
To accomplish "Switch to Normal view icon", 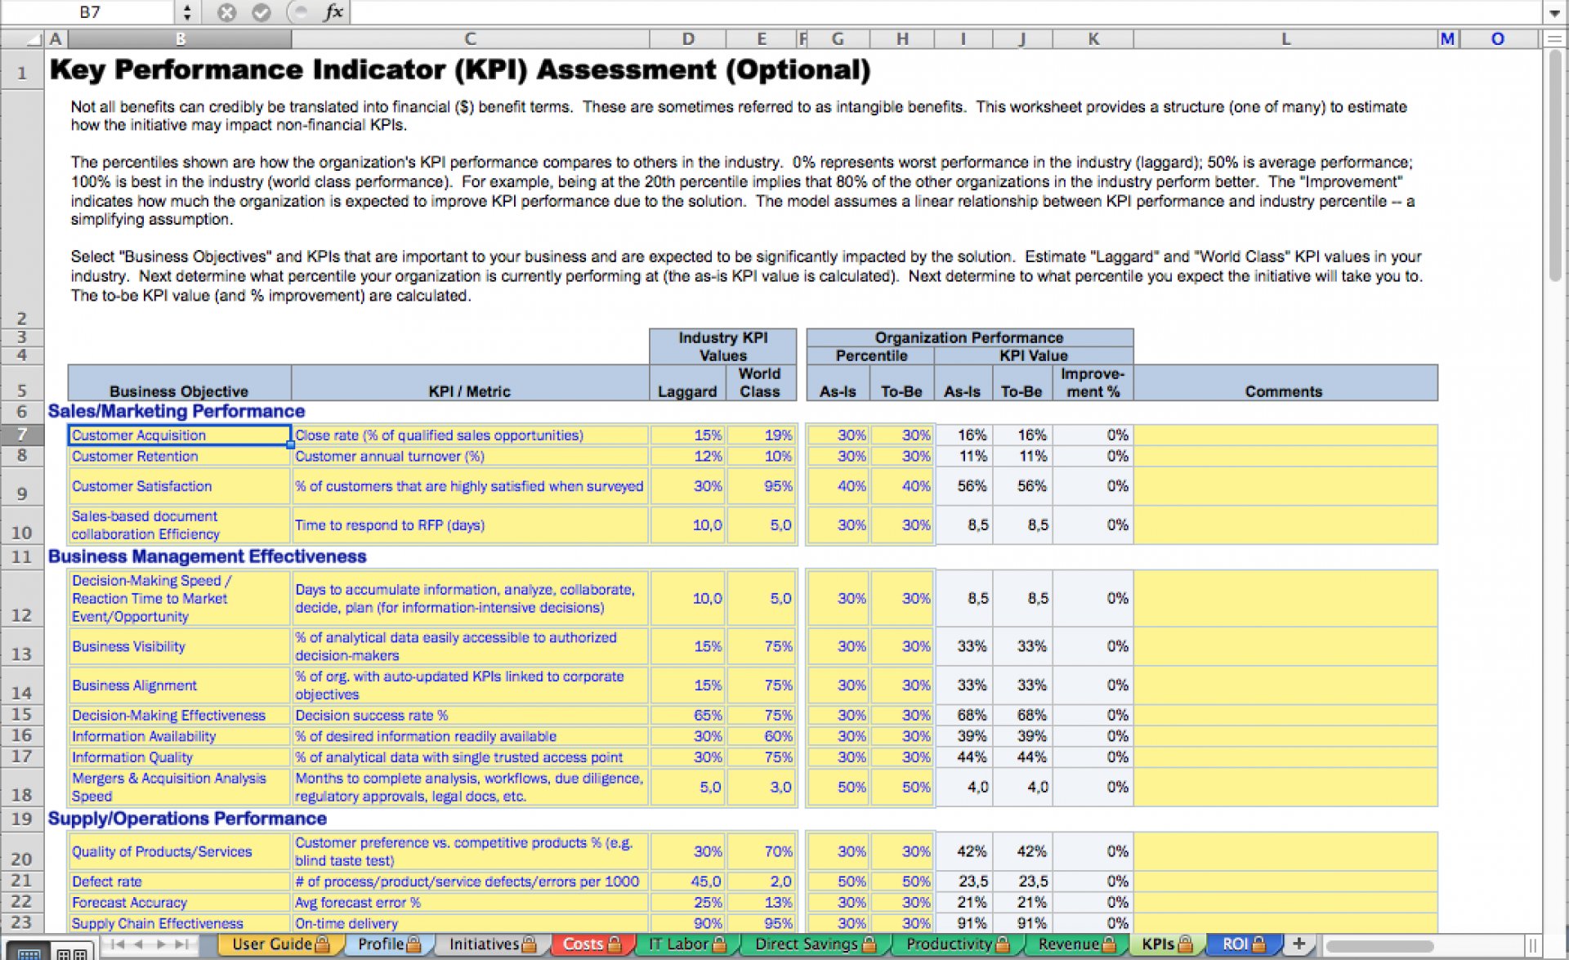I will coord(29,953).
